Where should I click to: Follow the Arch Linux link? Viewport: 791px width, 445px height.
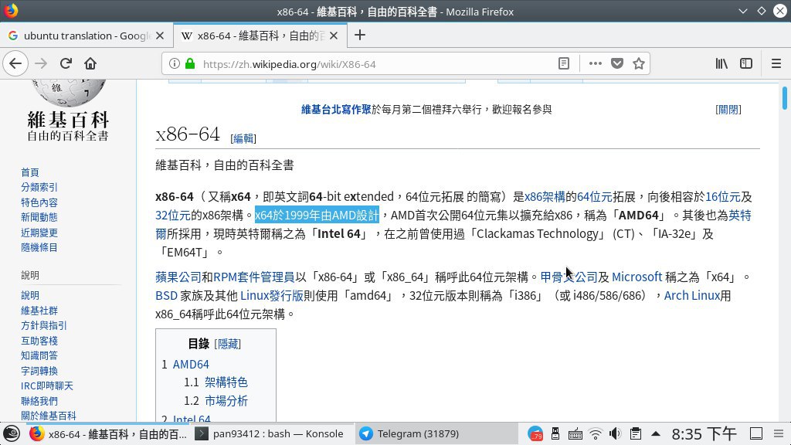coord(691,296)
